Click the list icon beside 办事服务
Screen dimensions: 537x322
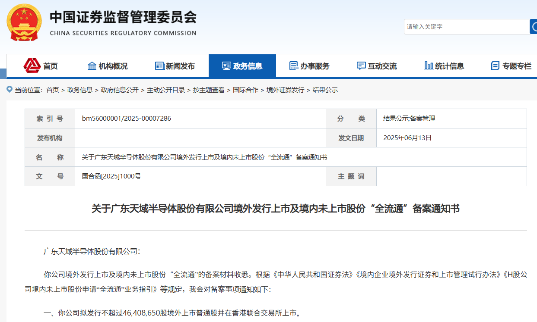[x=294, y=66]
